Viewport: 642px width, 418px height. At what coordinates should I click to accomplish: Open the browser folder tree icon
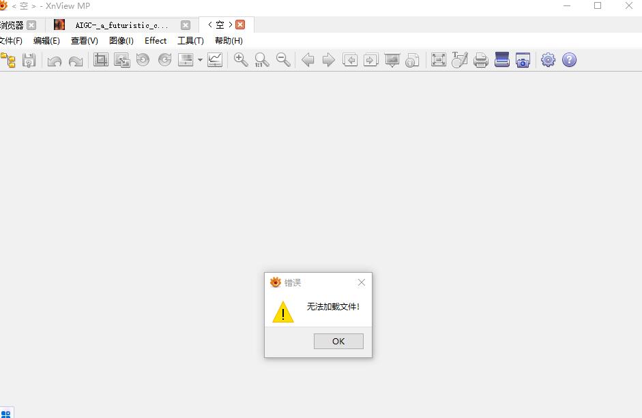tap(8, 60)
